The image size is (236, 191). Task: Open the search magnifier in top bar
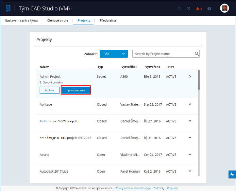tap(179, 9)
